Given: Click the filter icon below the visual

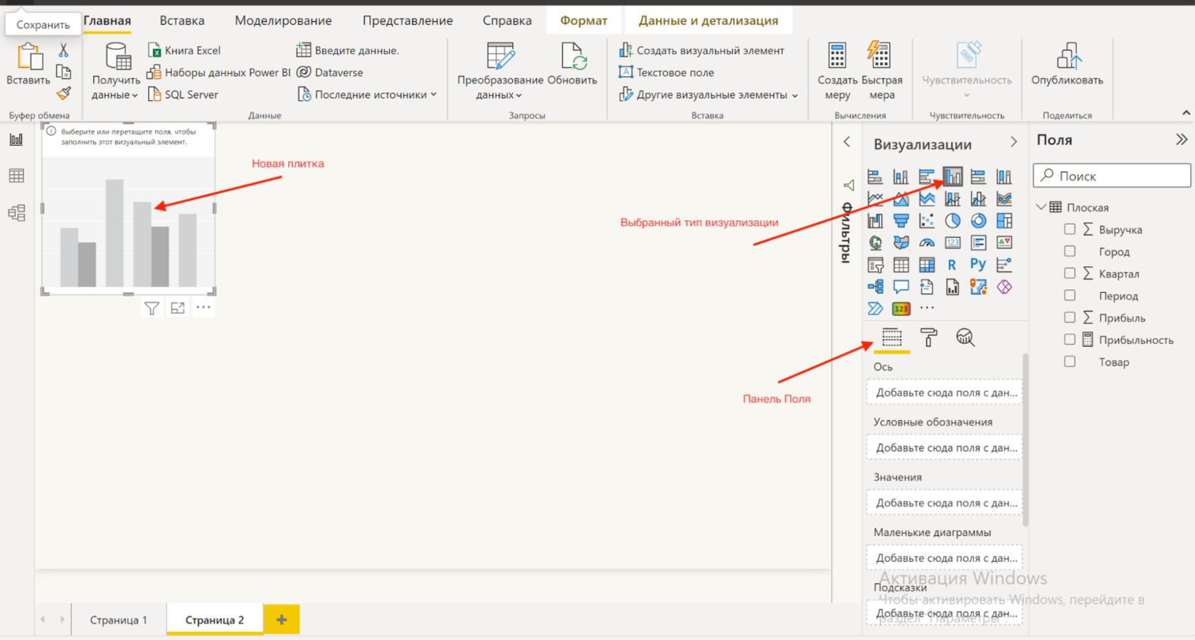Looking at the screenshot, I should (152, 308).
